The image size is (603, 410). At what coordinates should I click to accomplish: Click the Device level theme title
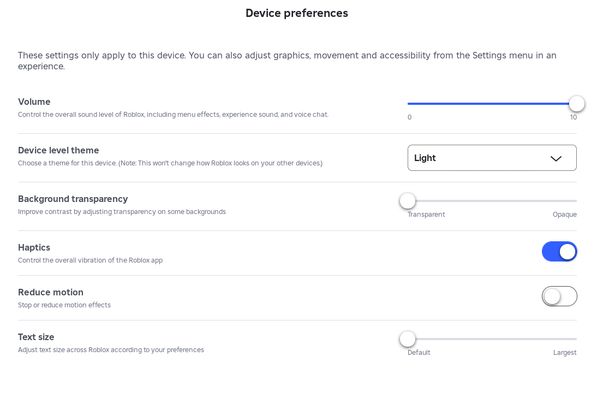pyautogui.click(x=58, y=151)
